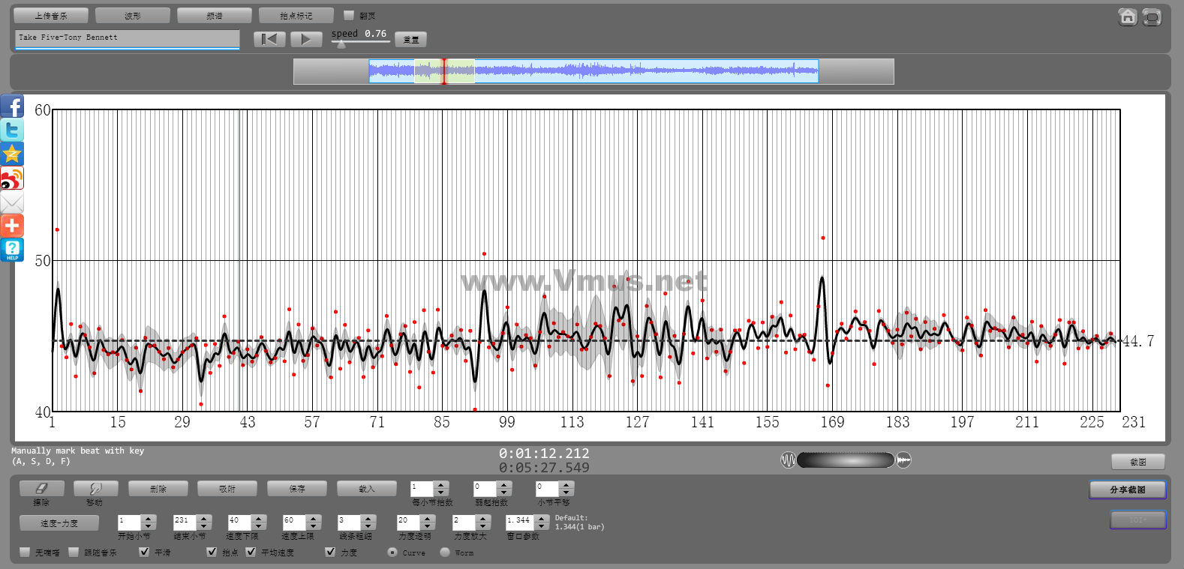Viewport: 1184px width, 569px height.
Task: Increase the 每小节拍数 value with up arrow
Action: 441,484
